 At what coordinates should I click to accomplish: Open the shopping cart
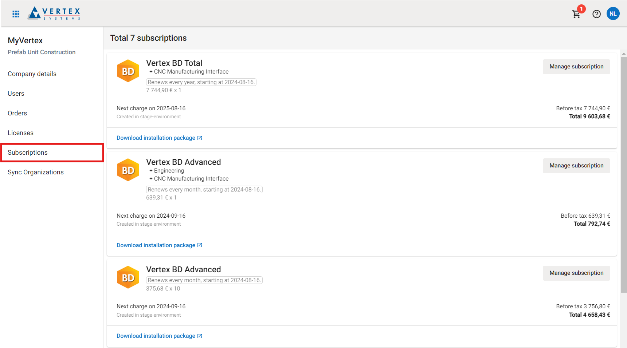tap(576, 14)
